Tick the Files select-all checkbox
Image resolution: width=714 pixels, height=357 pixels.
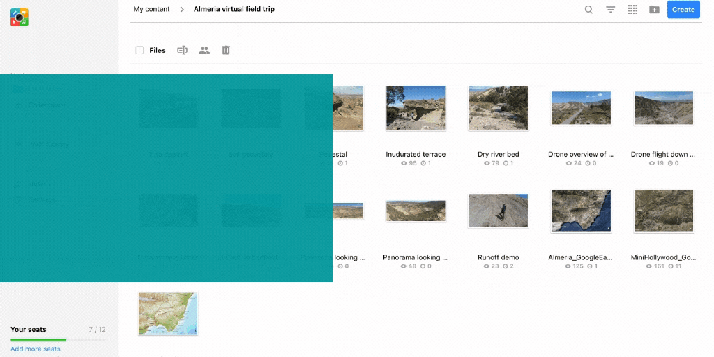point(139,50)
